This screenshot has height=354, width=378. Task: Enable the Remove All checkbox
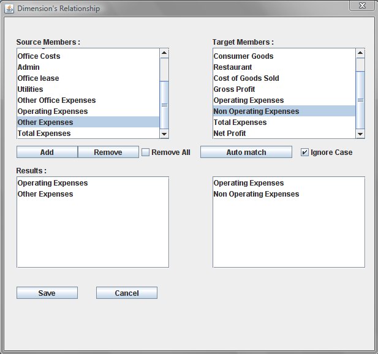(x=146, y=152)
